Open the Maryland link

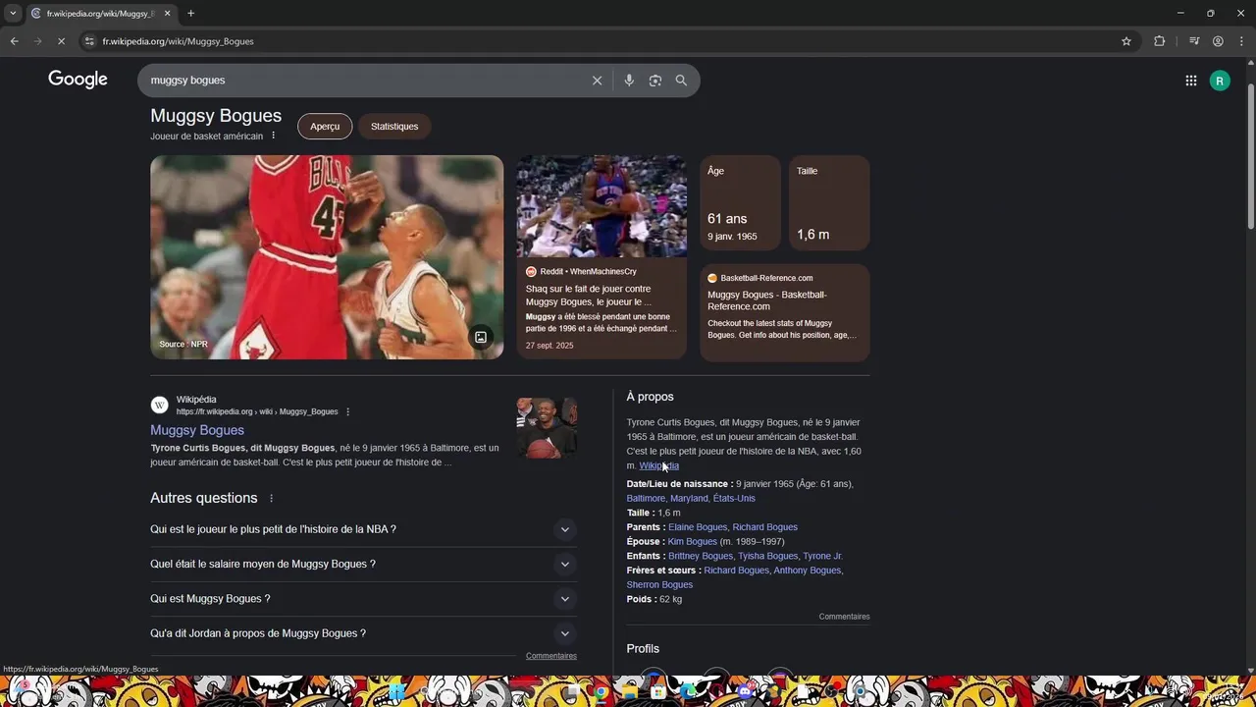click(x=689, y=498)
